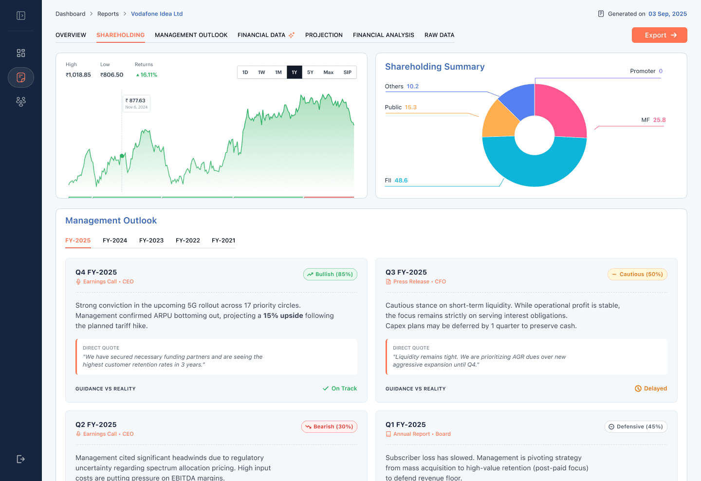701x481 pixels.
Task: Click the Bearish (30%) badge
Action: (x=329, y=427)
